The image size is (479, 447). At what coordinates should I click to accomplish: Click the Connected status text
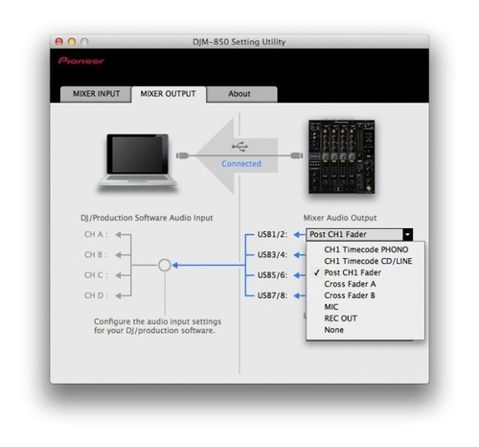click(x=241, y=164)
